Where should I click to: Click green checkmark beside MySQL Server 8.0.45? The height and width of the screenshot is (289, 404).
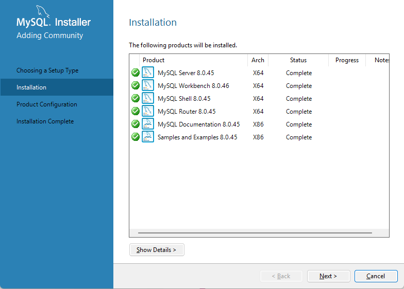click(x=135, y=73)
